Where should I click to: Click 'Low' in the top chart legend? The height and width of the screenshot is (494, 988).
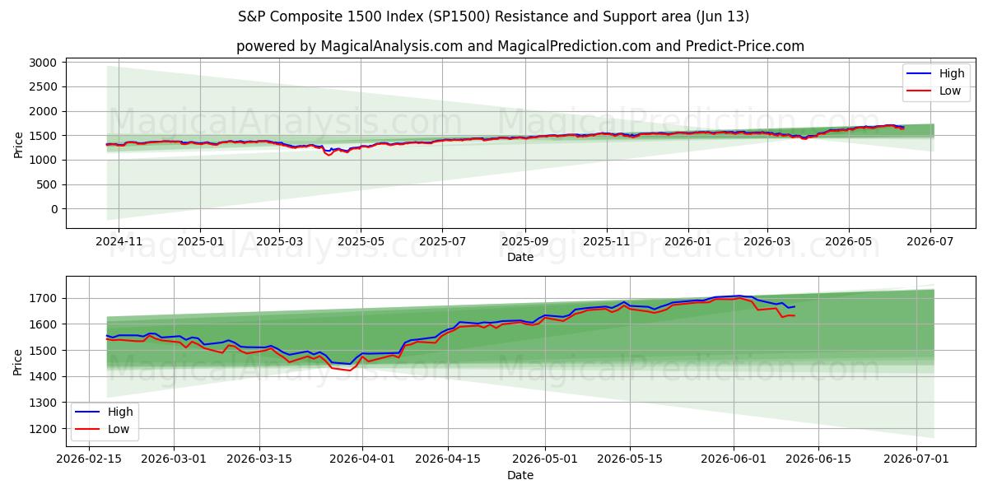point(950,91)
